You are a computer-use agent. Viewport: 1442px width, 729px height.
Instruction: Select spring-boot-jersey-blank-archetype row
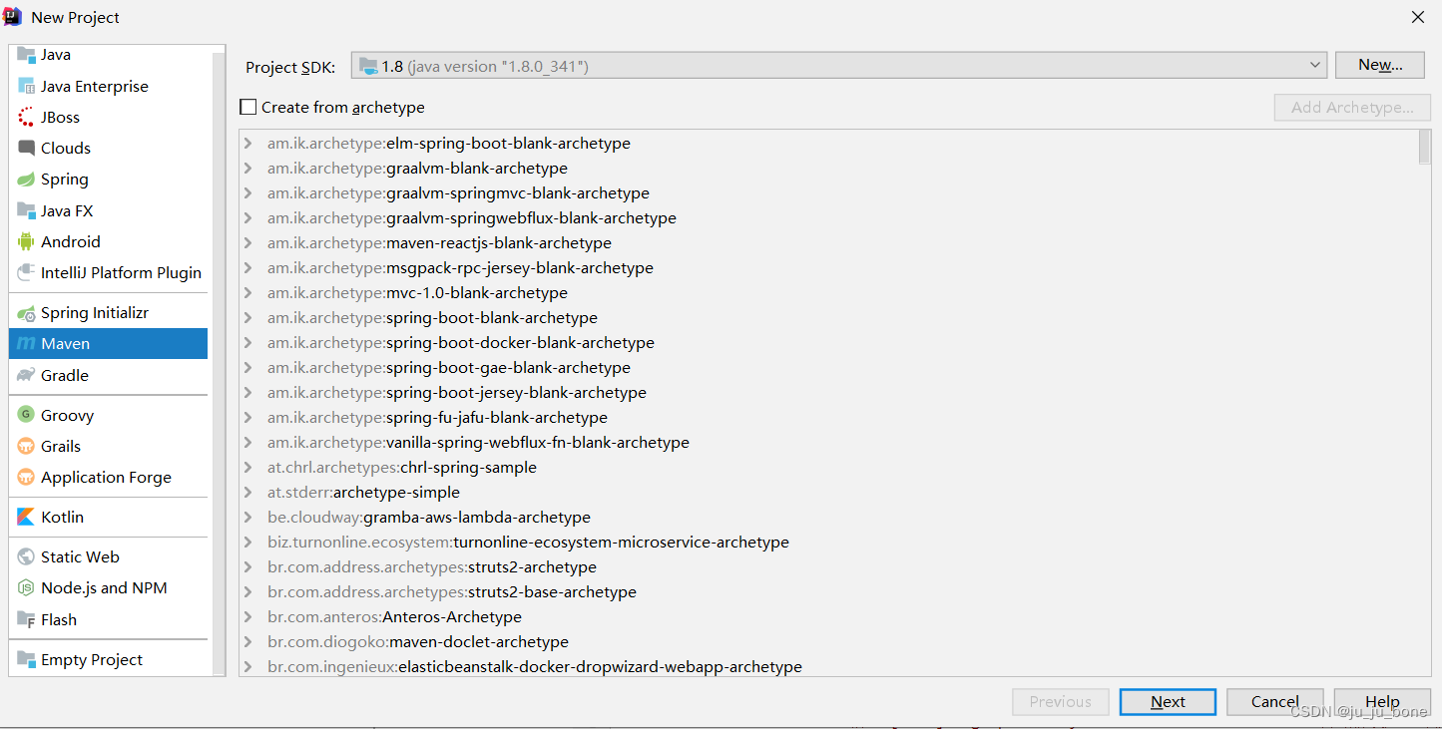click(827, 392)
